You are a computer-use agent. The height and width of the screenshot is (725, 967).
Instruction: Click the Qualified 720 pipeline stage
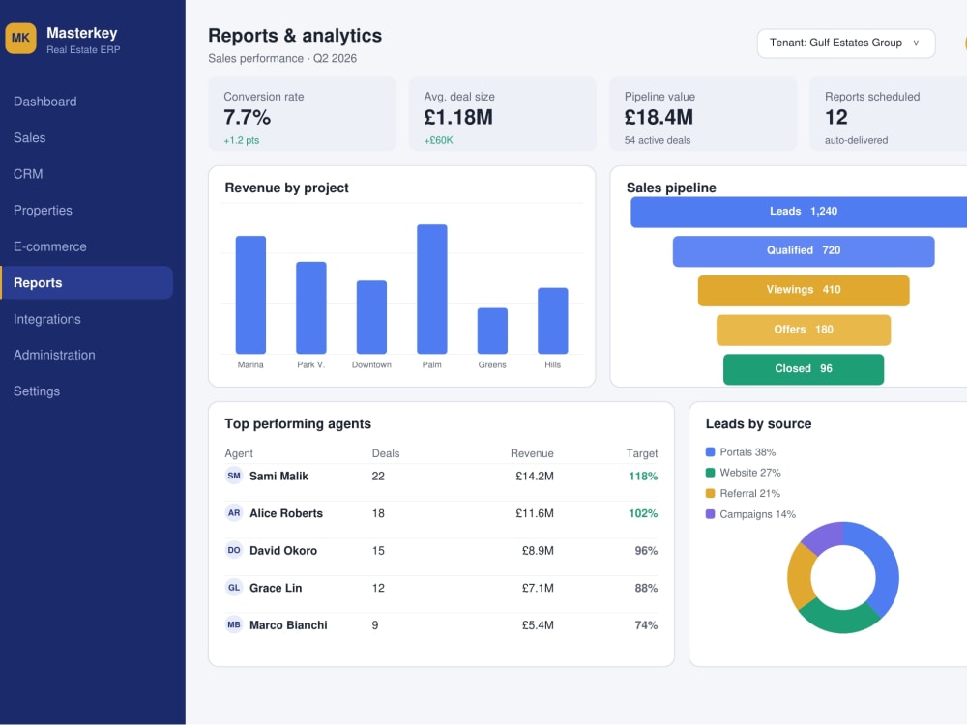(804, 251)
